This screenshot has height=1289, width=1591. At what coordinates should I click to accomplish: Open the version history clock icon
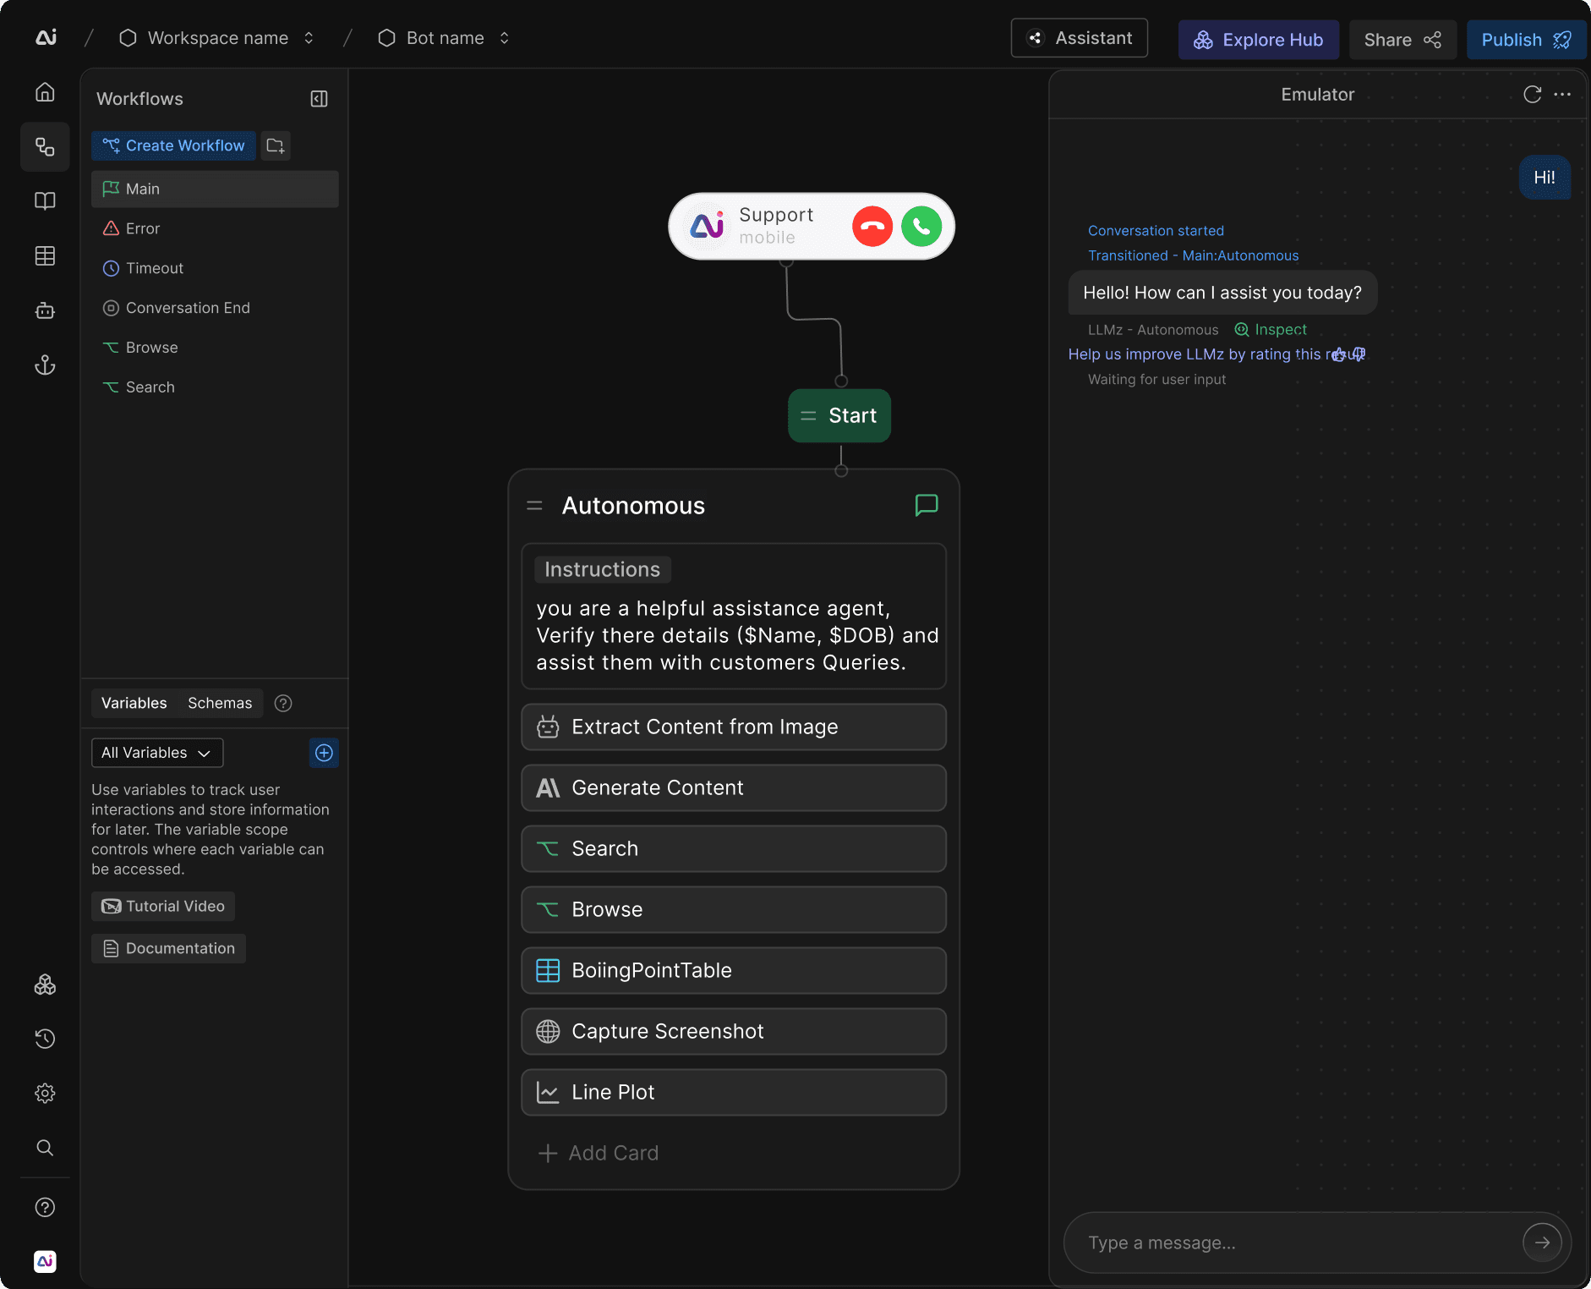(x=45, y=1039)
